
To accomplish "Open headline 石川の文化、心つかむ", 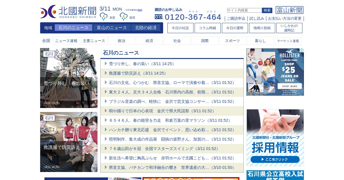I will click(172, 83).
